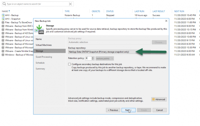Viewport: 200px width, 126px height.
Task: Select Files - Backup To StoreOnce job name
Action: click(x=18, y=22)
